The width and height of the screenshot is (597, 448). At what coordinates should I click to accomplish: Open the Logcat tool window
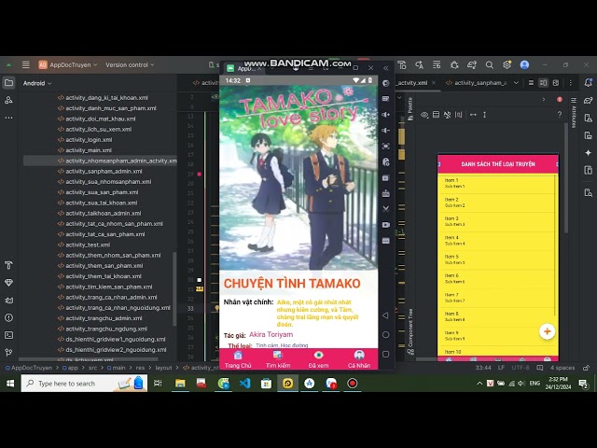tap(8, 301)
